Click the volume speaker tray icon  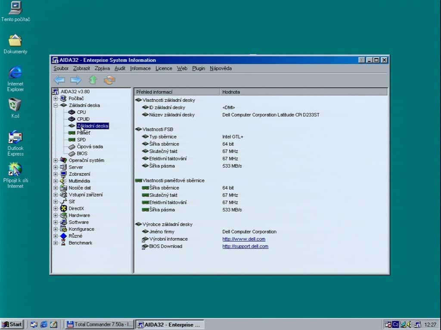(x=409, y=324)
